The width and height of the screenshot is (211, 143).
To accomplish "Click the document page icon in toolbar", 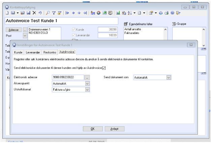I will [140, 13].
